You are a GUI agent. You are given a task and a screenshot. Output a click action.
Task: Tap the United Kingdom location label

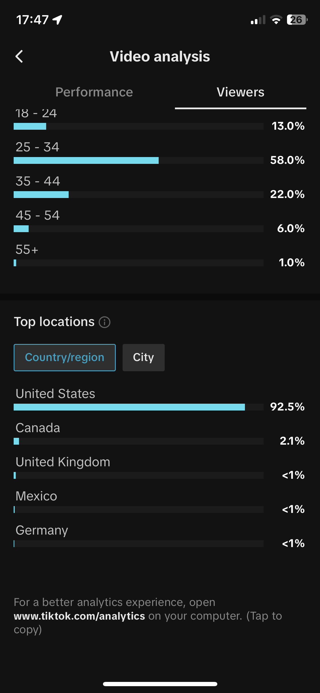click(x=63, y=462)
